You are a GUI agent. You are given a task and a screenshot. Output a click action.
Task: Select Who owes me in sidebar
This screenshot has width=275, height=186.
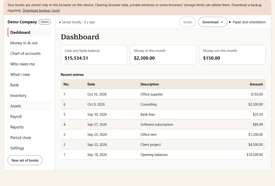(30, 64)
